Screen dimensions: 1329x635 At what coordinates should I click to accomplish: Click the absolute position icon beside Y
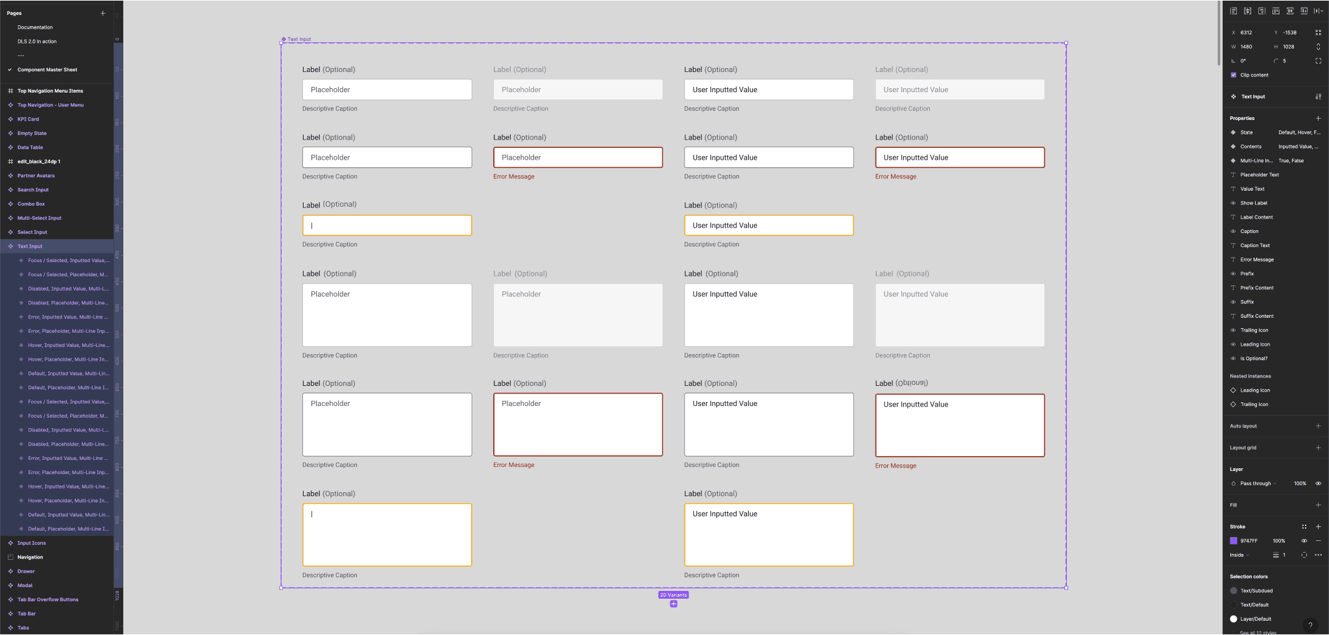pyautogui.click(x=1318, y=32)
